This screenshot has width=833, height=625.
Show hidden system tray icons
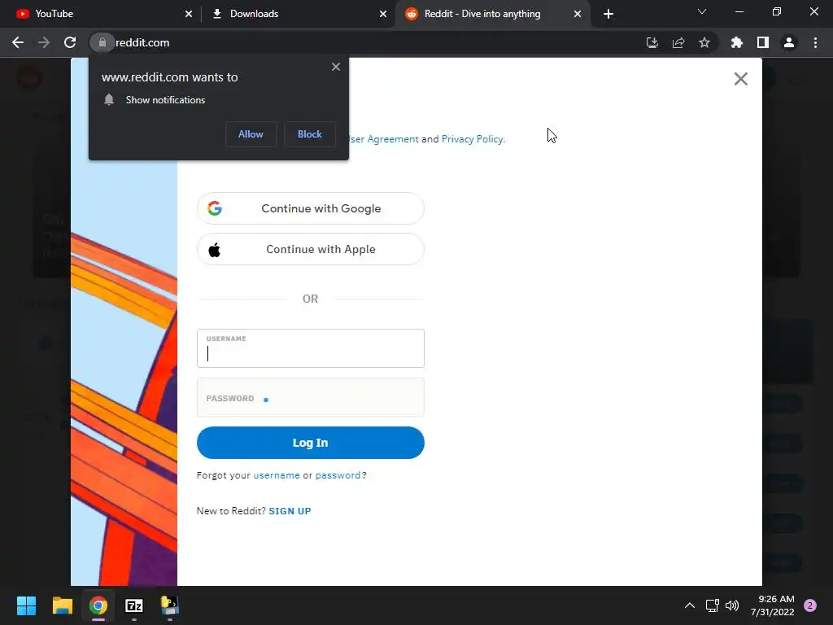690,605
